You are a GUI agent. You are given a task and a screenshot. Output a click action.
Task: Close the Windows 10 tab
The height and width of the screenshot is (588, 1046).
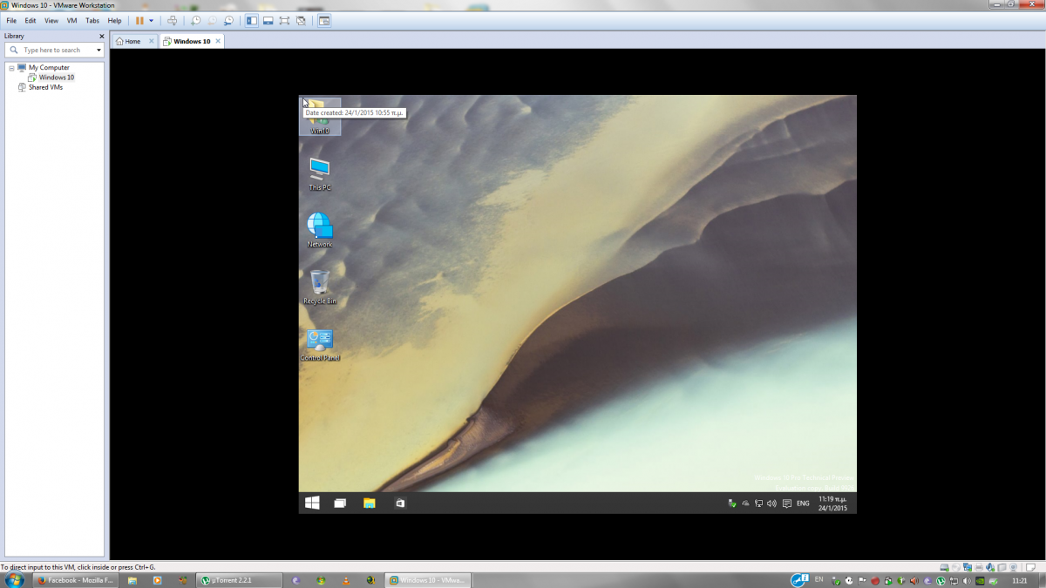point(218,41)
